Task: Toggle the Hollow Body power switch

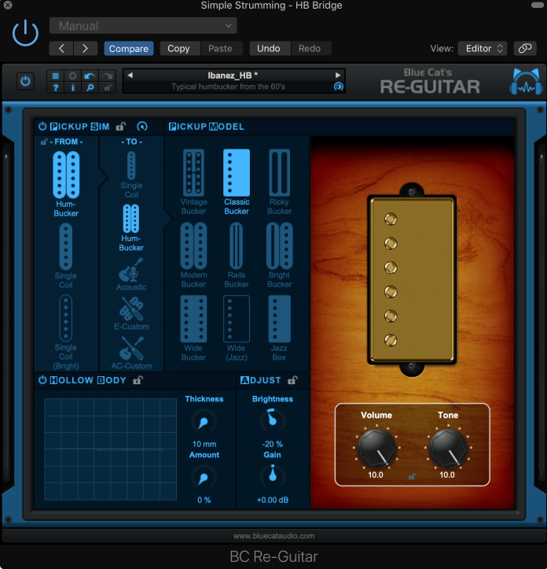Action: [42, 380]
